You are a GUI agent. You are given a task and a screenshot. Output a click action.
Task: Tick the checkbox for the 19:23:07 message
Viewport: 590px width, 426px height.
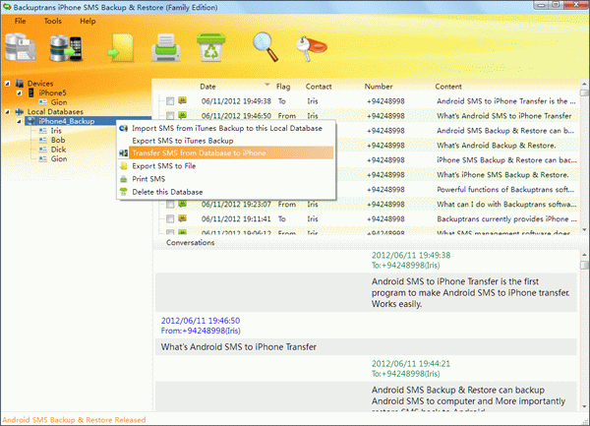click(x=170, y=204)
